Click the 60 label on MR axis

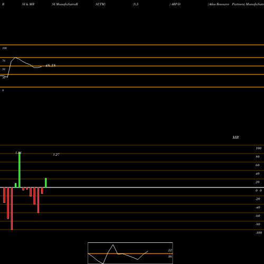pos(257,165)
